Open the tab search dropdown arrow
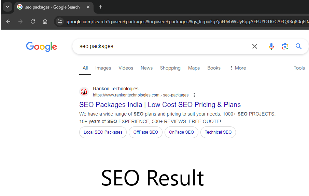Image resolution: width=309 pixels, height=196 pixels. [7, 7]
